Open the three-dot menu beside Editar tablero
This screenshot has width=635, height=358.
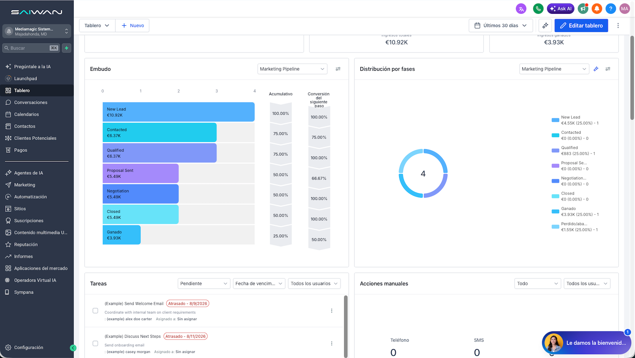618,25
